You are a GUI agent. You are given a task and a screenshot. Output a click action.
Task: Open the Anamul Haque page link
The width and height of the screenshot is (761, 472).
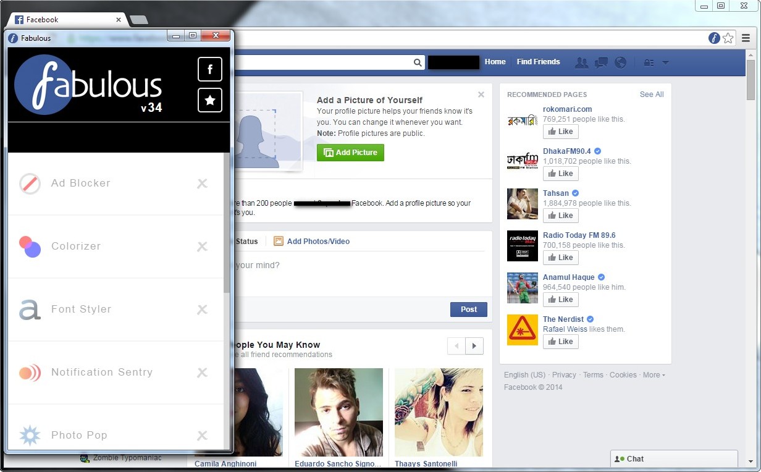click(x=569, y=277)
